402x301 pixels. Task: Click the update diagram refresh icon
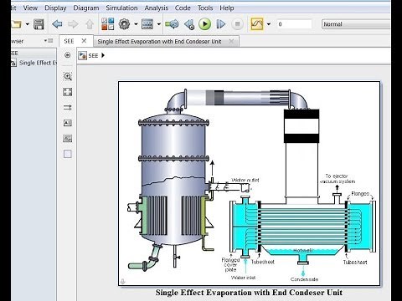tap(172, 24)
